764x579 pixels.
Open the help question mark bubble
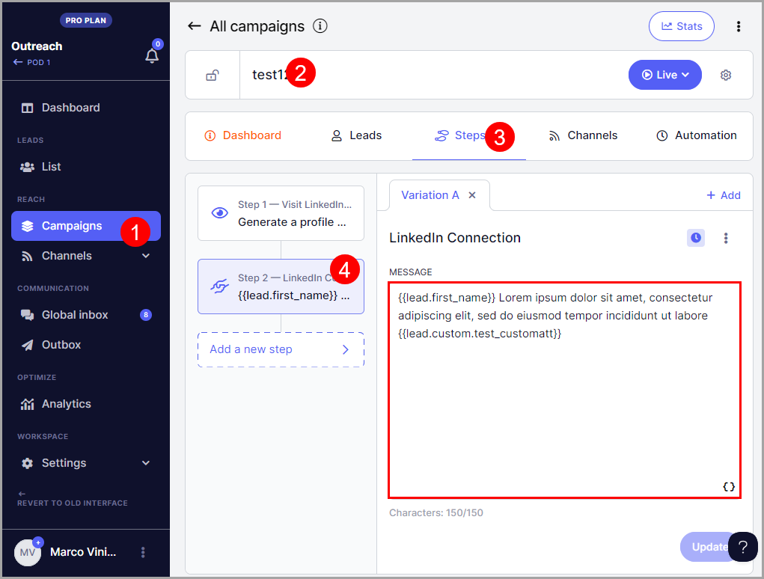743,547
